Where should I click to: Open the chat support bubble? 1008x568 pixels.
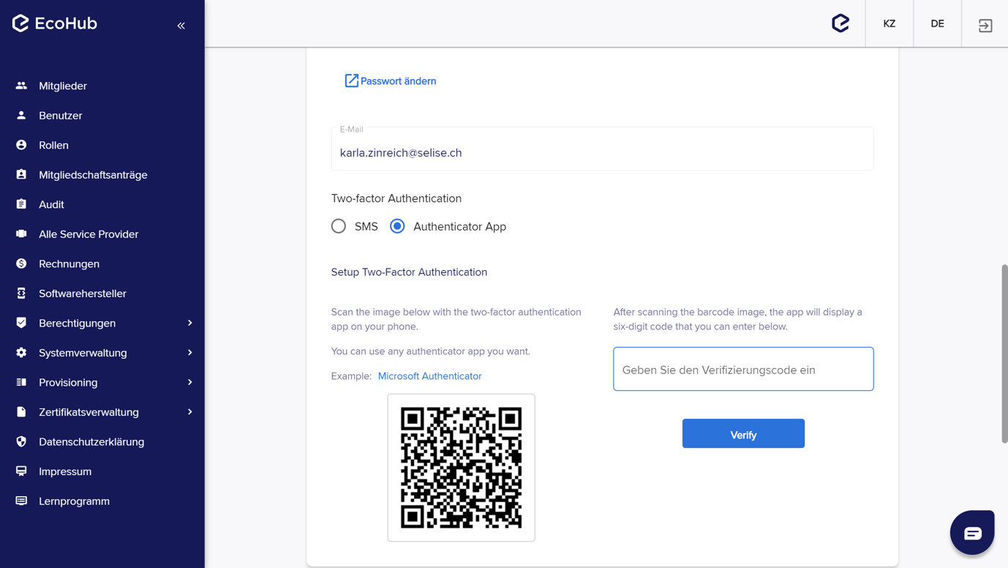tap(972, 533)
